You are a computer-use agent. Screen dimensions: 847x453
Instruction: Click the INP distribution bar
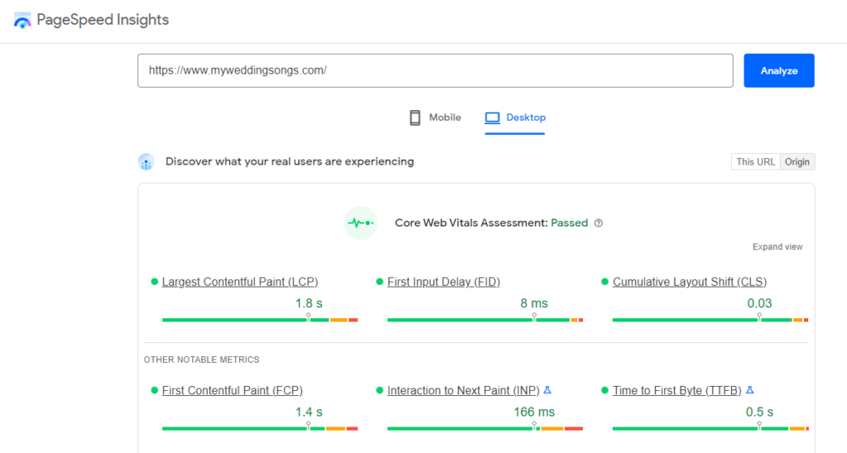(x=485, y=429)
